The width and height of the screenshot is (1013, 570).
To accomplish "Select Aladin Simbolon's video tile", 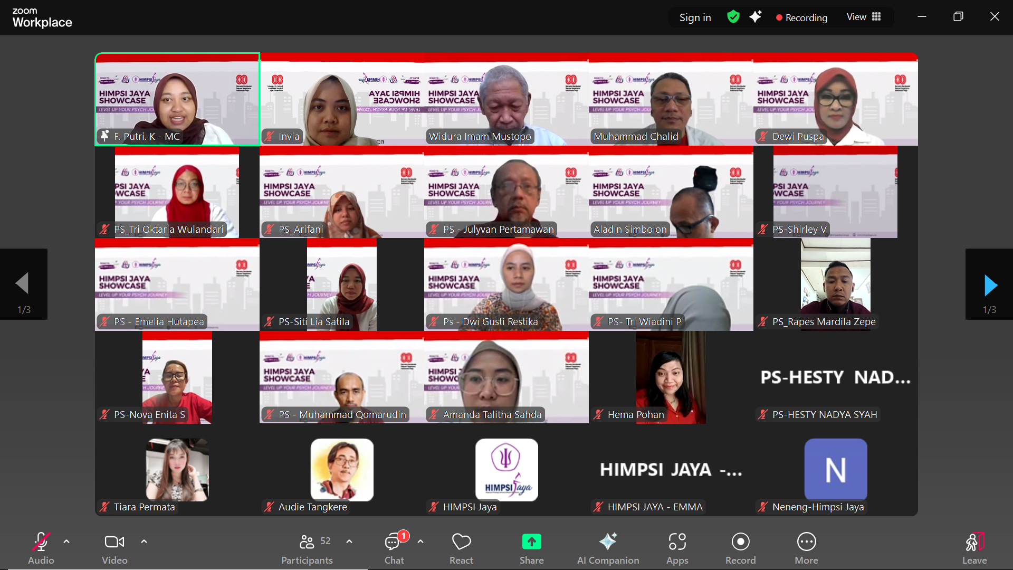I will pyautogui.click(x=671, y=192).
